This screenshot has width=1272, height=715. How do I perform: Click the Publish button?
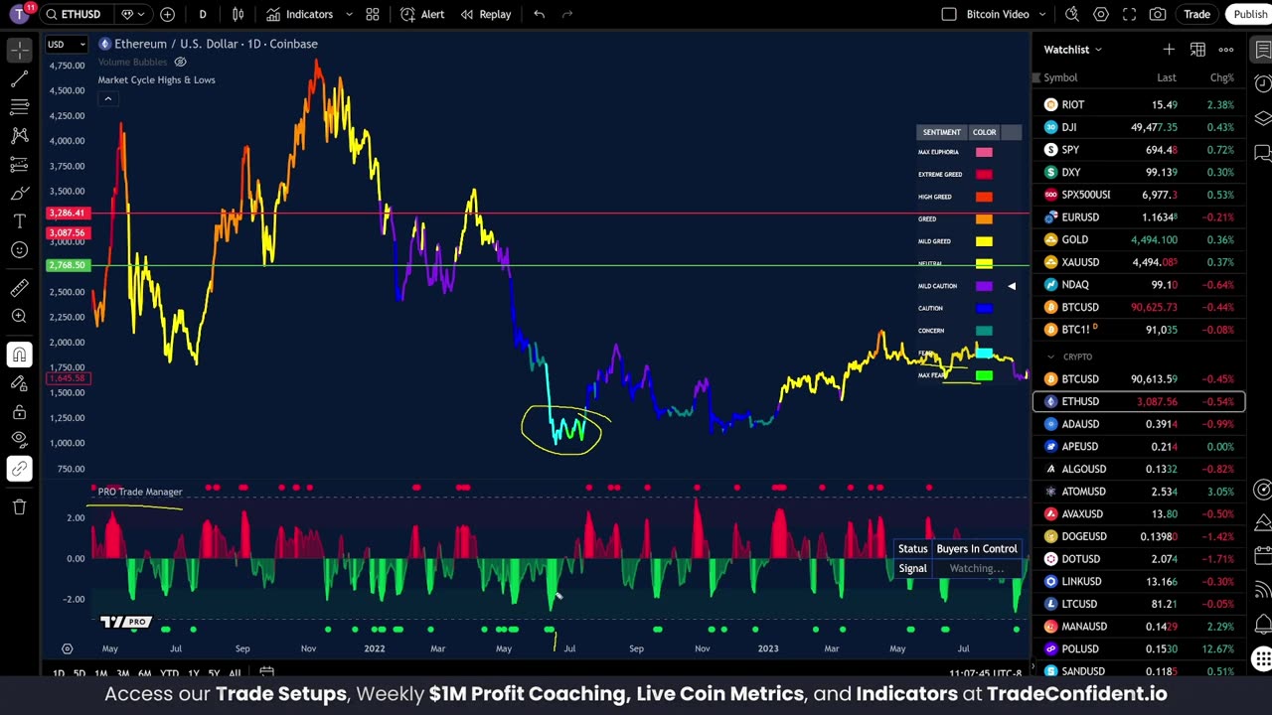(1249, 14)
